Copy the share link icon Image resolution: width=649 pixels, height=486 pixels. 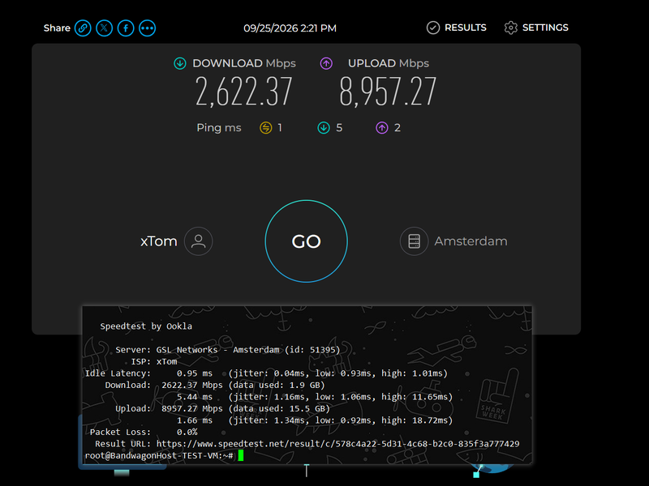(x=83, y=28)
